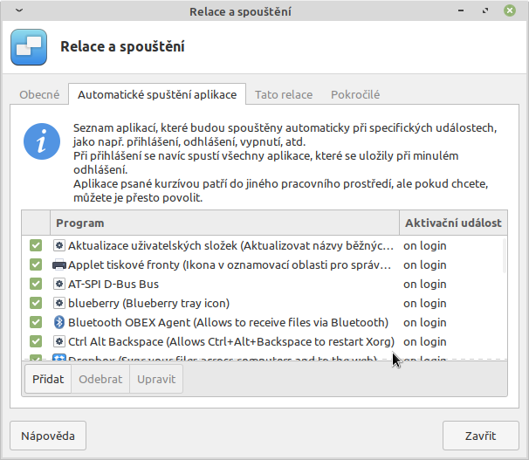Click the Zavřít button

pos(480,436)
